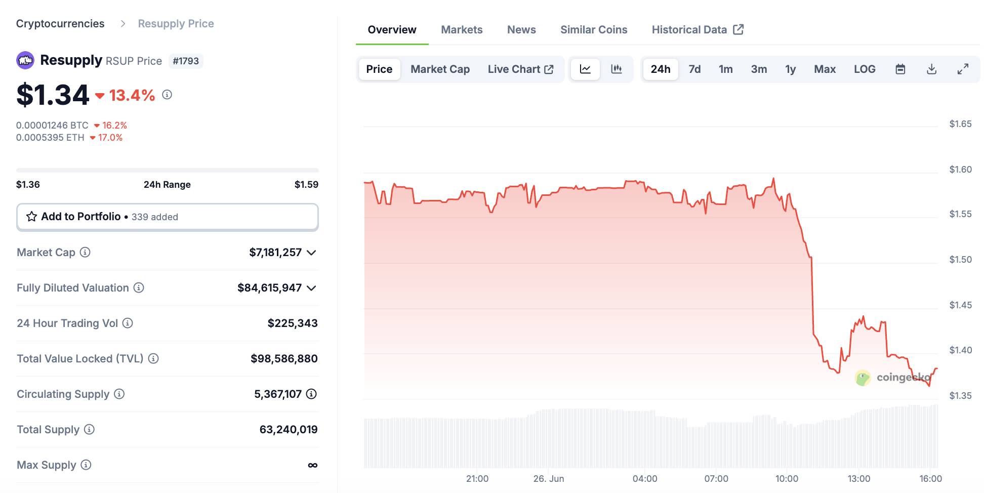984x493 pixels.
Task: Click the 26. Jun x-axis label
Action: pos(549,478)
